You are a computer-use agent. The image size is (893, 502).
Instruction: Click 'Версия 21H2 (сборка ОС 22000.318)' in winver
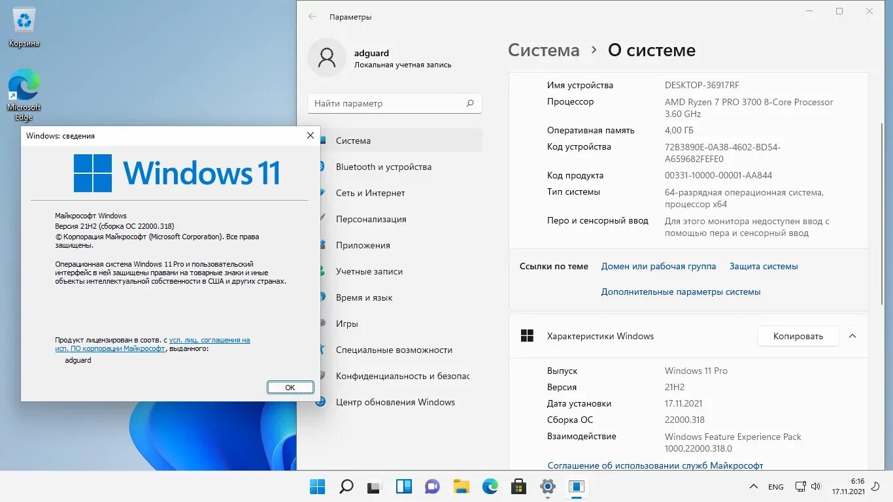coord(114,226)
